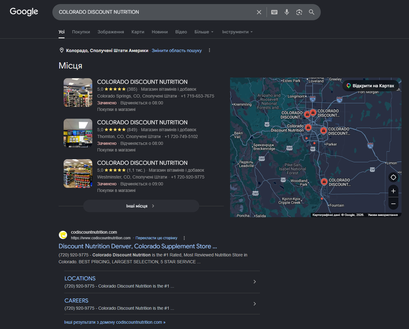409x329 pixels.
Task: Click the codiscountnutrition.com site favicon
Action: tap(63, 235)
